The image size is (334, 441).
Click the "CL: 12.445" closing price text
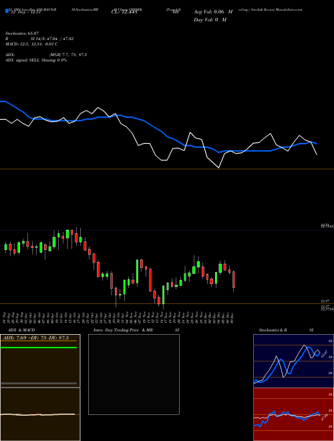[124, 12]
